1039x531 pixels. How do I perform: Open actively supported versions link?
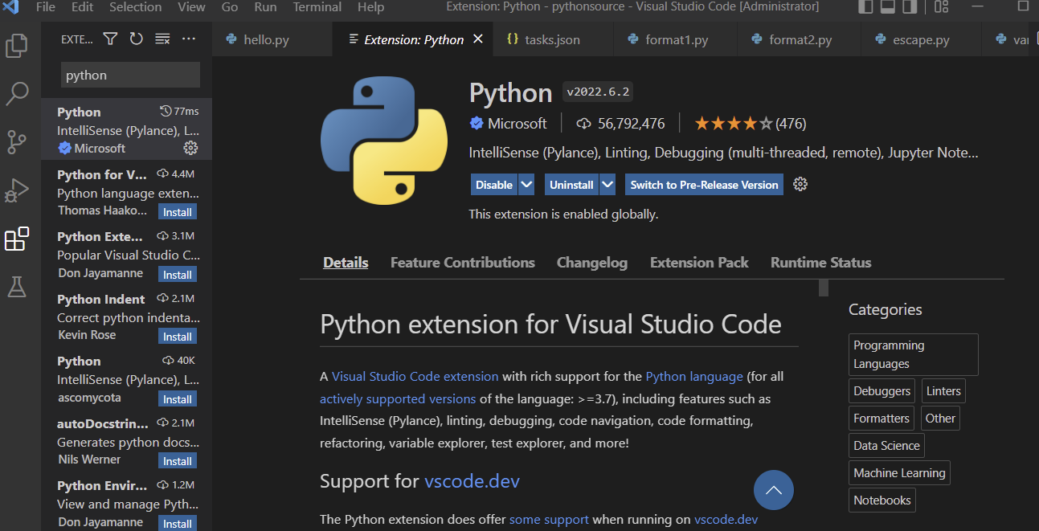click(398, 398)
